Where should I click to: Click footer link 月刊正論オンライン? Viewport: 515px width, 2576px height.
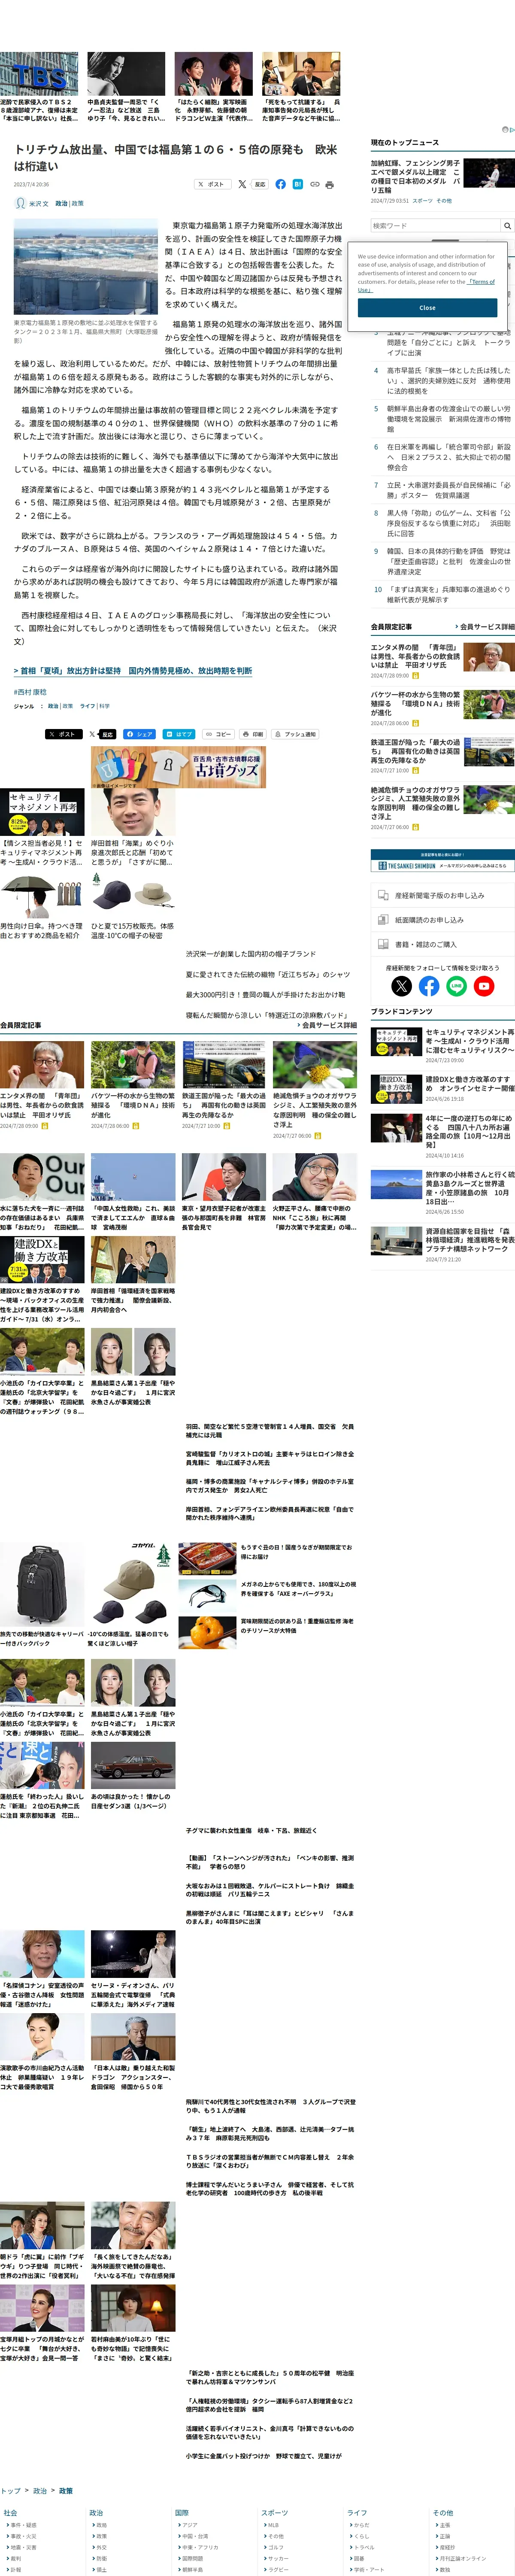pyautogui.click(x=462, y=2558)
